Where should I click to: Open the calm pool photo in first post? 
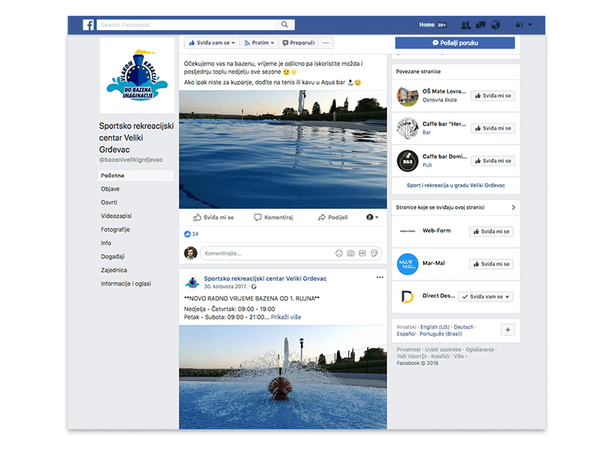283,150
